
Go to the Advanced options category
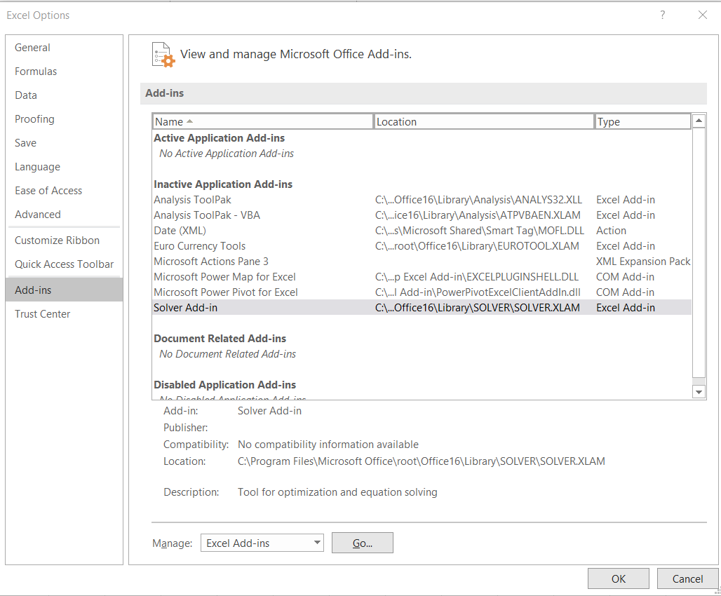pyautogui.click(x=38, y=215)
